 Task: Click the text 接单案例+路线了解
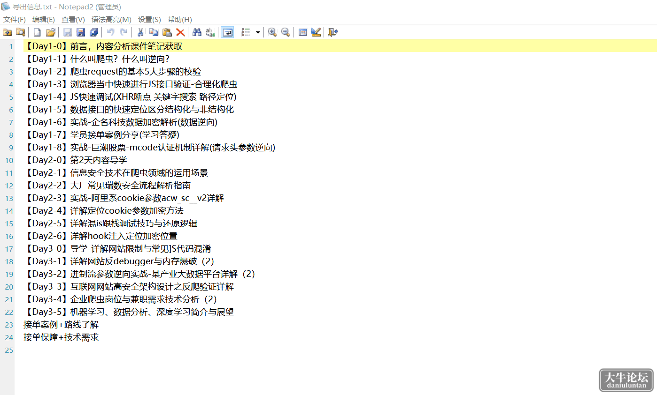coord(61,325)
